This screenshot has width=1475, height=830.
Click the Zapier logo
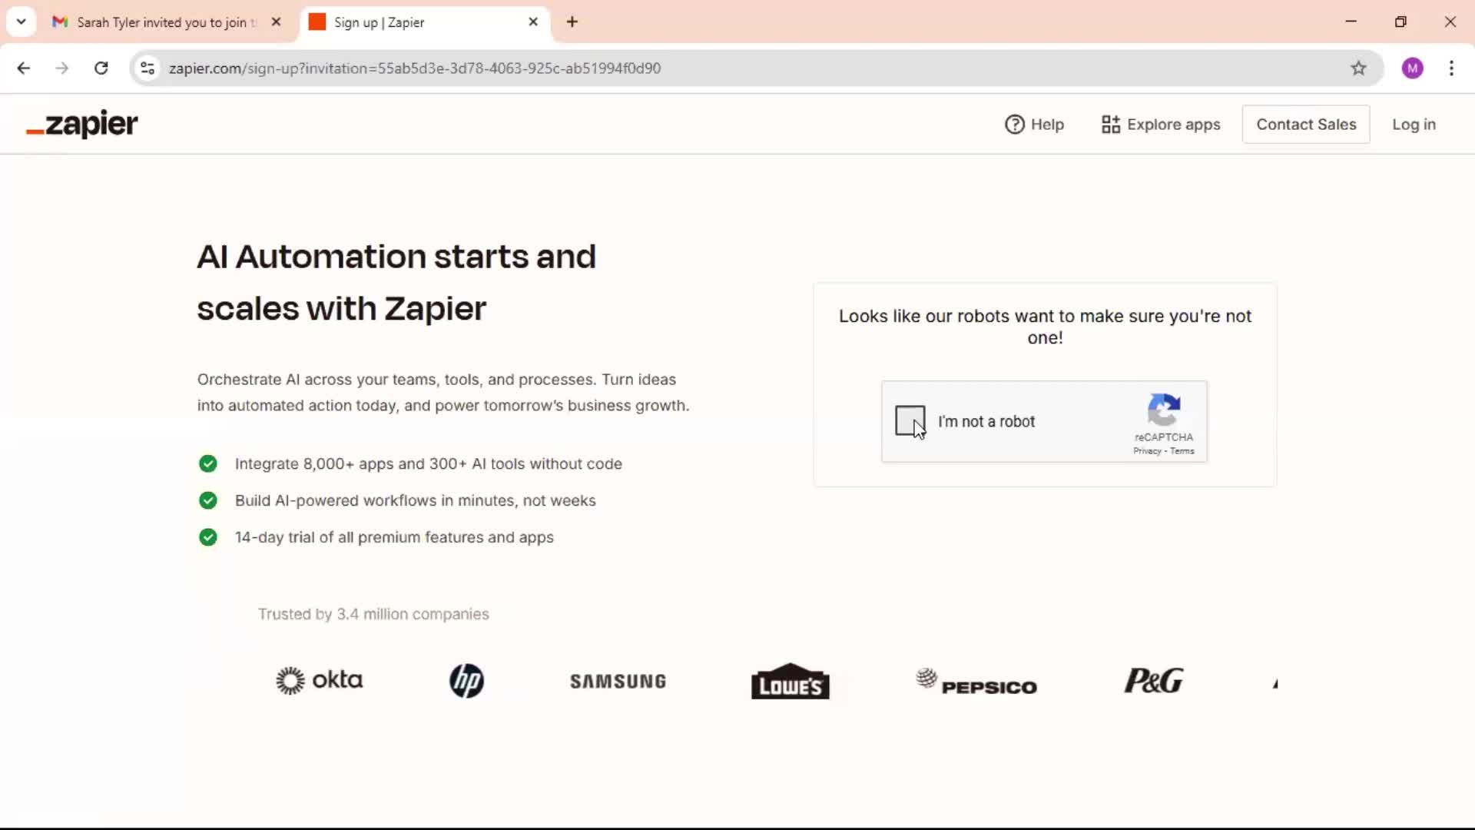tap(82, 124)
